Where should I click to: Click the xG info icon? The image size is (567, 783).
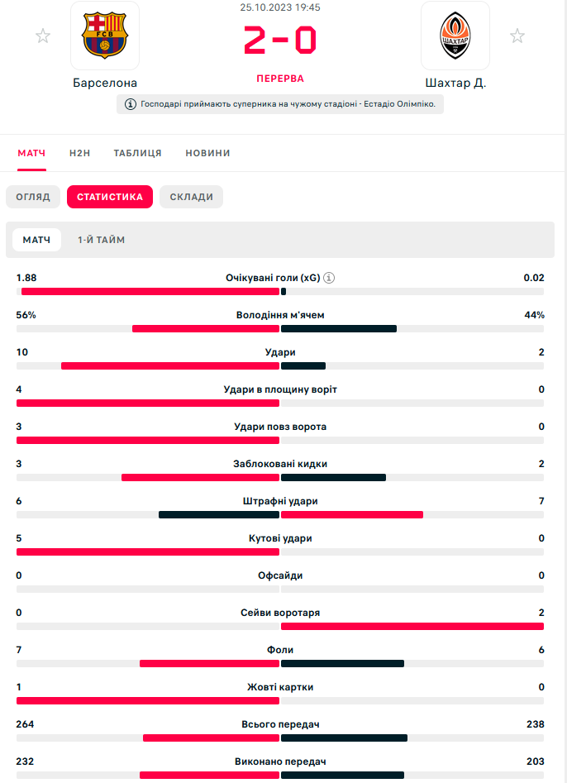pyautogui.click(x=329, y=278)
